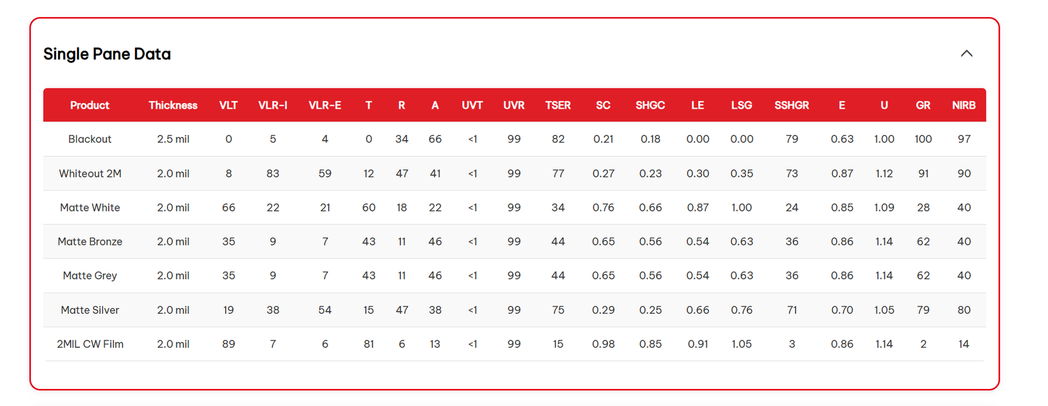This screenshot has width=1048, height=406.
Task: Click the VLR-I column header
Action: tap(272, 105)
